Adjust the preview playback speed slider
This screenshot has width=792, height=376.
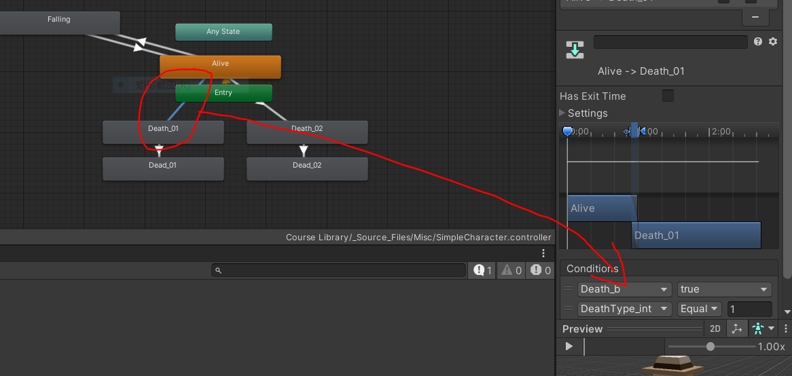[x=710, y=346]
